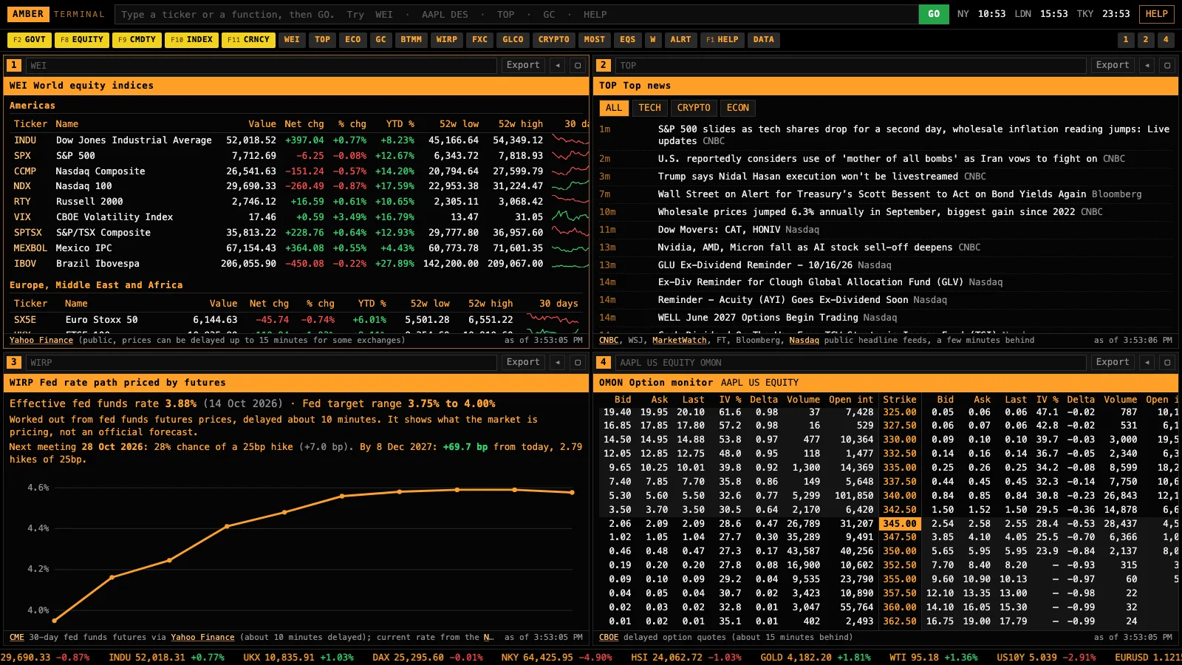
Task: Click the main ticker or function command field
Action: coord(516,14)
